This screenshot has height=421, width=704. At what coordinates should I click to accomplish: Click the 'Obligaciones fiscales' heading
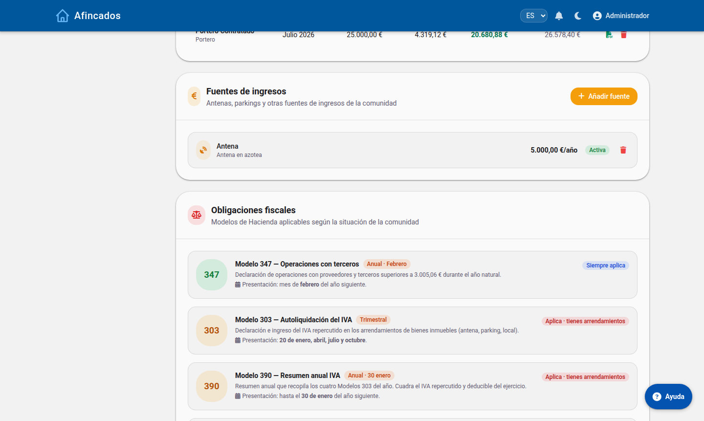point(253,210)
